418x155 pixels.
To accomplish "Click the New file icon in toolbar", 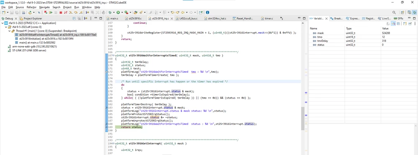I will pyautogui.click(x=4, y=12).
